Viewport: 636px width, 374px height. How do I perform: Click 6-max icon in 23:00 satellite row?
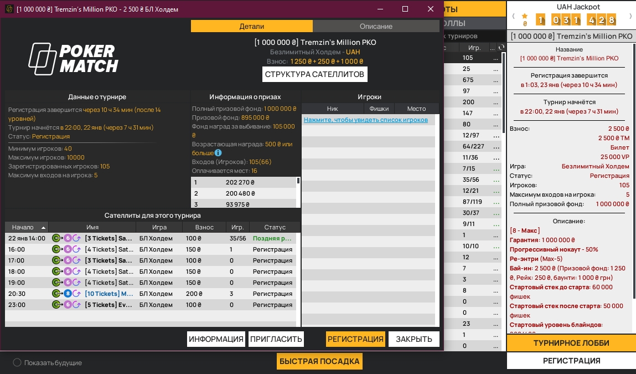tap(68, 305)
